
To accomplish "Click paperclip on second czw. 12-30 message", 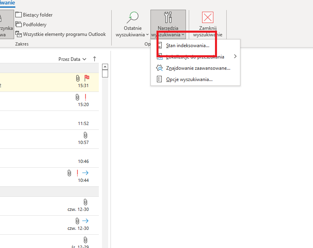I will tap(77, 221).
